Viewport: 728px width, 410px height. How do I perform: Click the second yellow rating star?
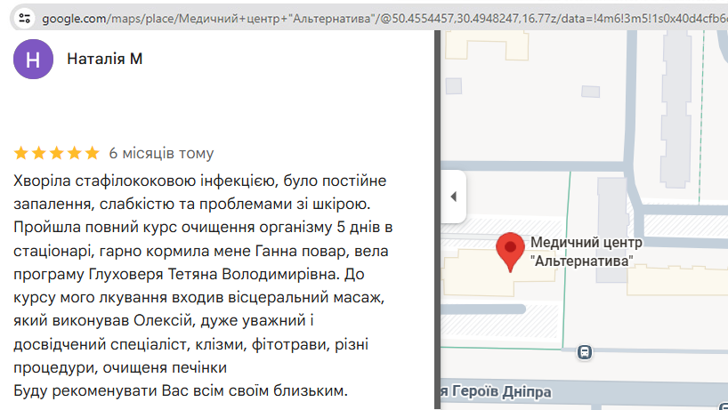39,153
